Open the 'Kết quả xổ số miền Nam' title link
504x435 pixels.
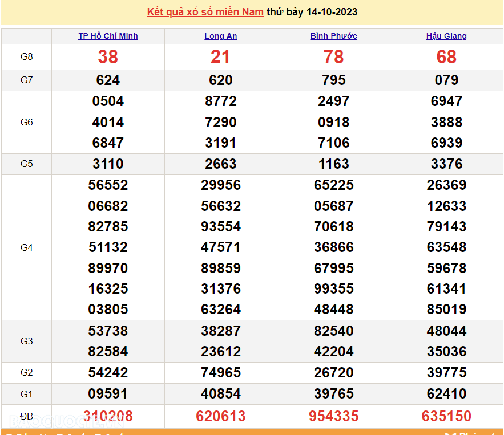click(x=205, y=12)
